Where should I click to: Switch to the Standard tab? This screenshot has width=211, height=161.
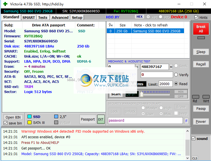(x=11, y=17)
